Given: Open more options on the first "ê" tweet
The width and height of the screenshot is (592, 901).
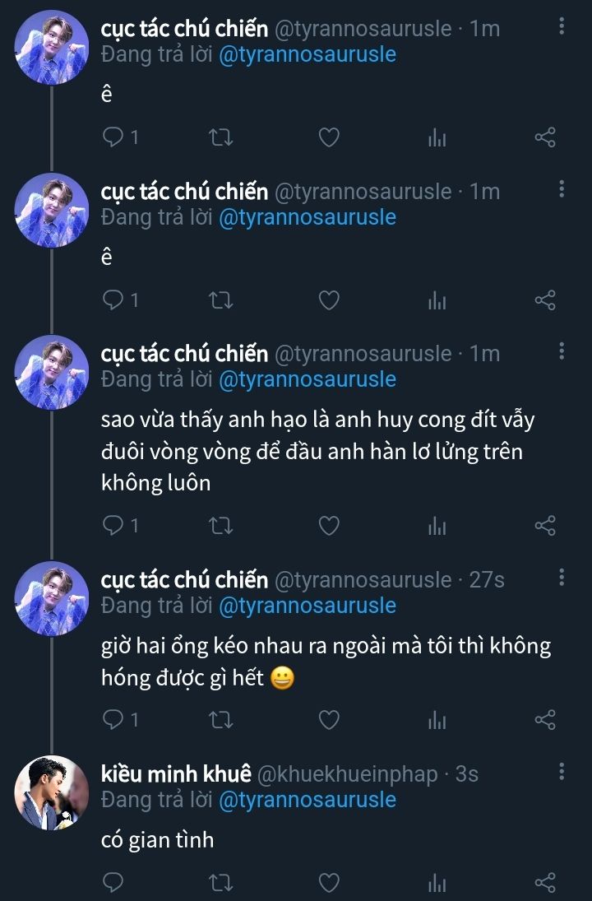Looking at the screenshot, I should [x=562, y=27].
